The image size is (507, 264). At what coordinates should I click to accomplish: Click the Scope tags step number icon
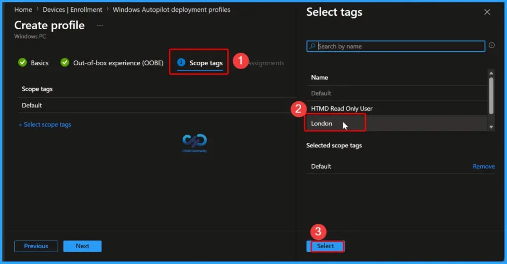tap(181, 62)
